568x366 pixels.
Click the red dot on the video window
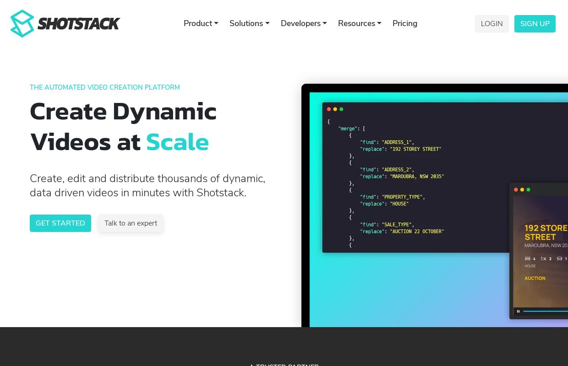click(516, 189)
